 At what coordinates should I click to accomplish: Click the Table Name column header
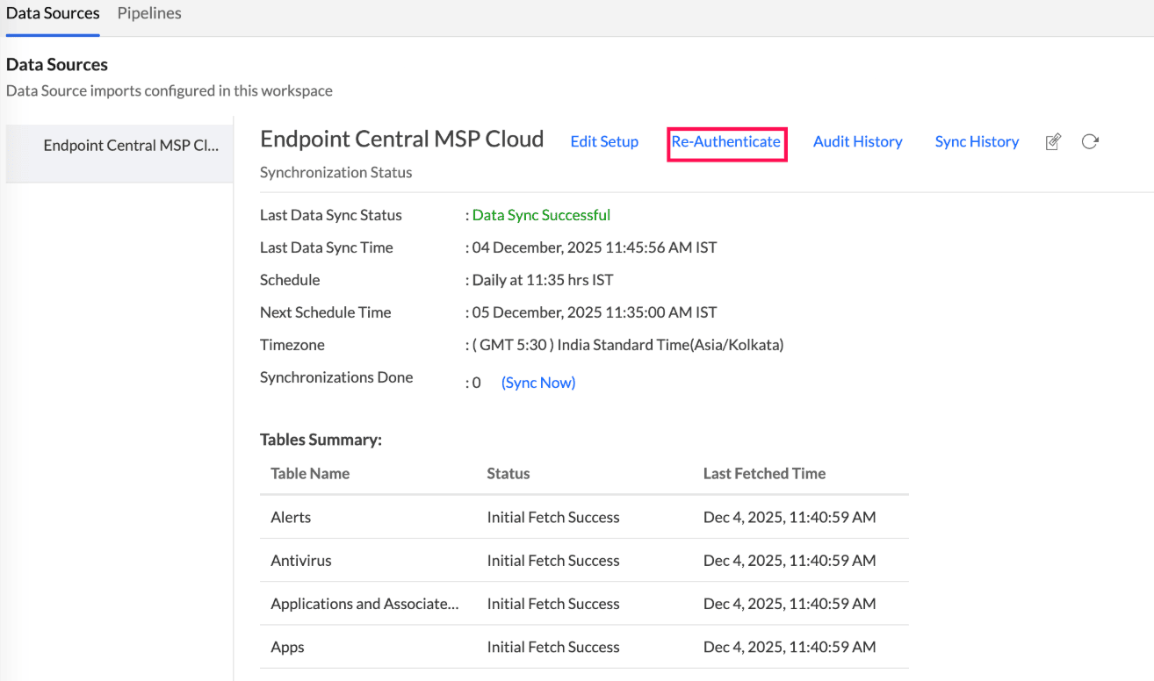click(310, 473)
